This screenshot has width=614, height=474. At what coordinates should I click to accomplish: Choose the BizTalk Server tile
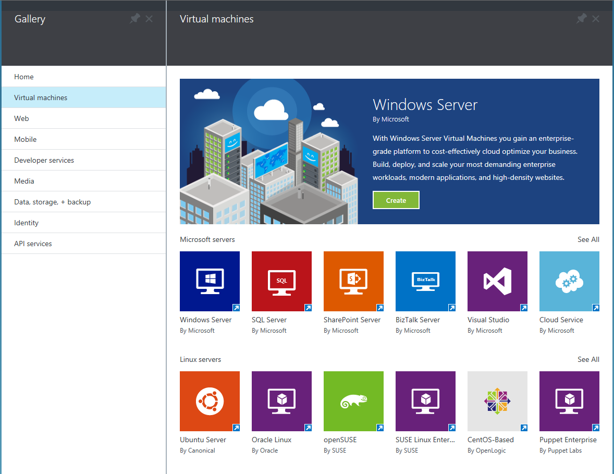tap(425, 281)
